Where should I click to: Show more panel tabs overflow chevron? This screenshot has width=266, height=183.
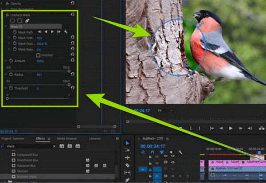pyautogui.click(x=117, y=139)
